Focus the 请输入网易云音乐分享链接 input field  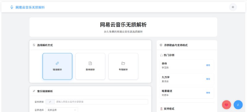(x=101, y=102)
